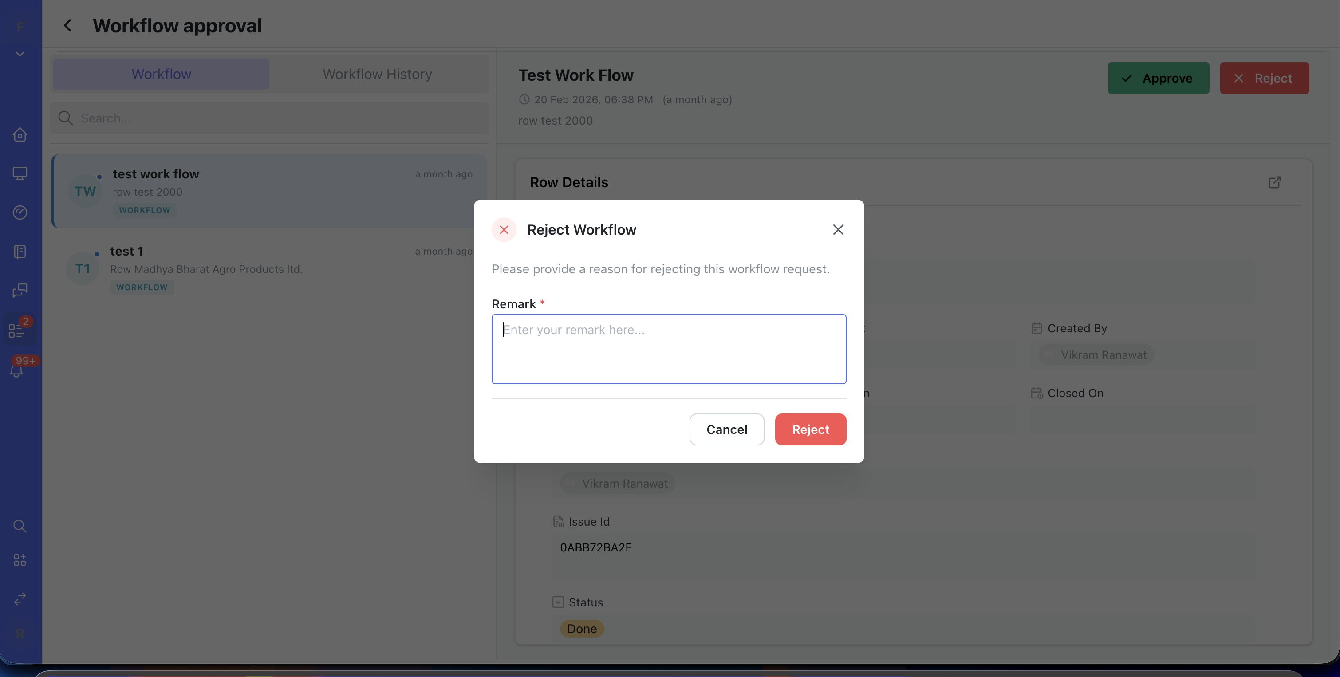1340x677 pixels.
Task: Close the Reject Workflow dialog with X
Action: [838, 229]
